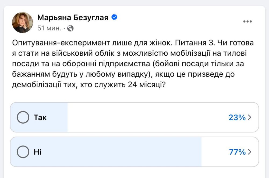Click the blue verified badge next to the name
The width and height of the screenshot is (269, 178).
pos(115,17)
